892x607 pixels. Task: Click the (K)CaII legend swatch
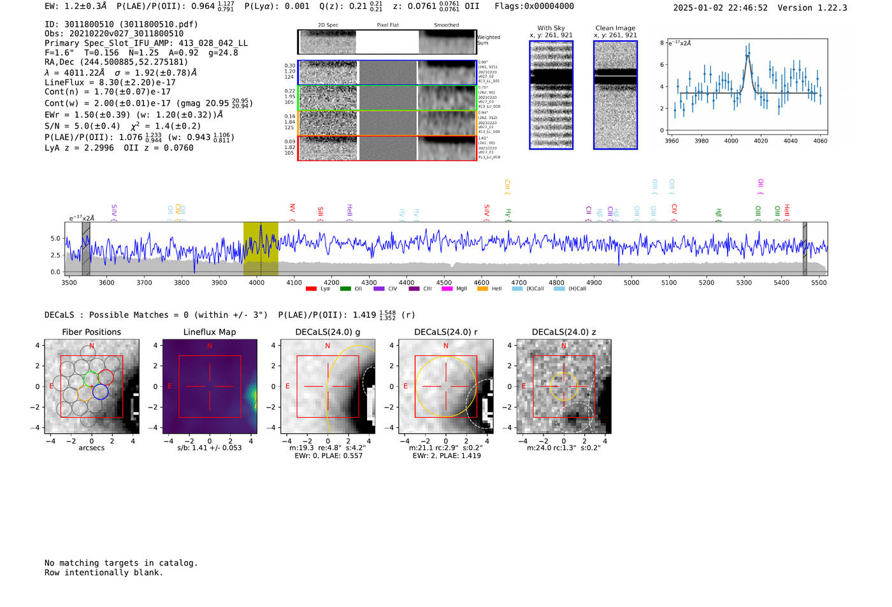[517, 289]
